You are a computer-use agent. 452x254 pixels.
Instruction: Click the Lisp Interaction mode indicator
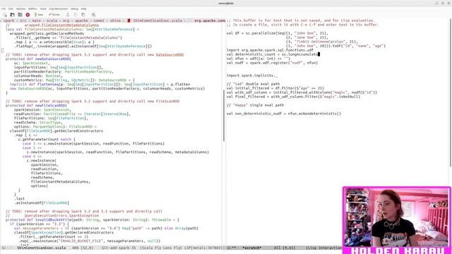click(x=324, y=248)
